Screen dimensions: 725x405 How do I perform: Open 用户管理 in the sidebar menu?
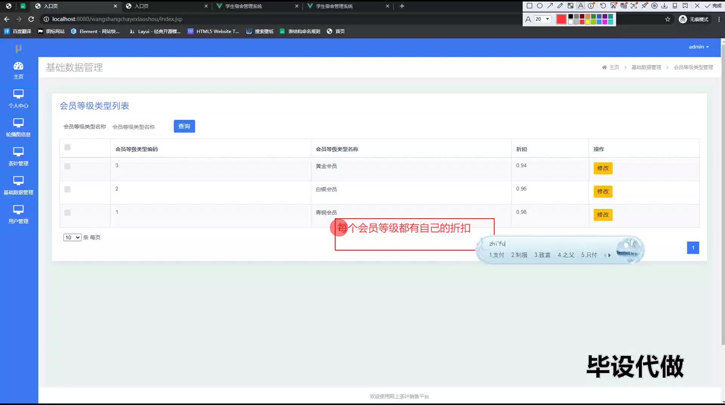(18, 214)
